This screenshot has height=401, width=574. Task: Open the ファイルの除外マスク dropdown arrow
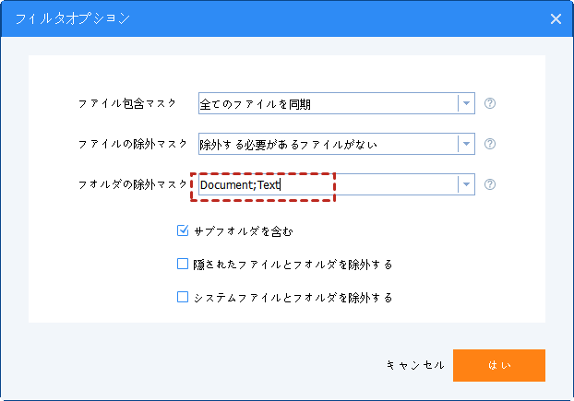click(467, 144)
